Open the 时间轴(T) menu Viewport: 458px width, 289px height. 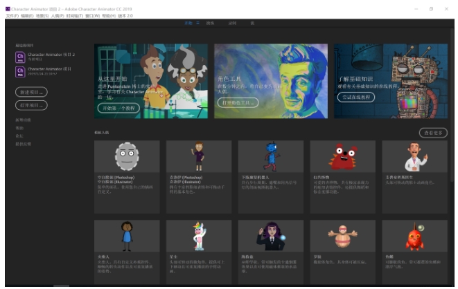[74, 16]
